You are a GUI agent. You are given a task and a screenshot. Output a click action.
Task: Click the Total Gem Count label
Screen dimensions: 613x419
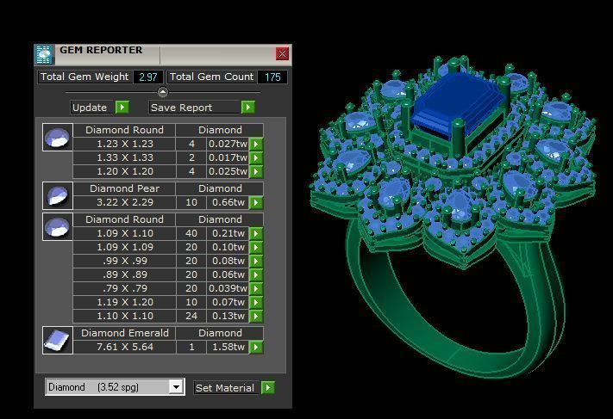(x=211, y=77)
